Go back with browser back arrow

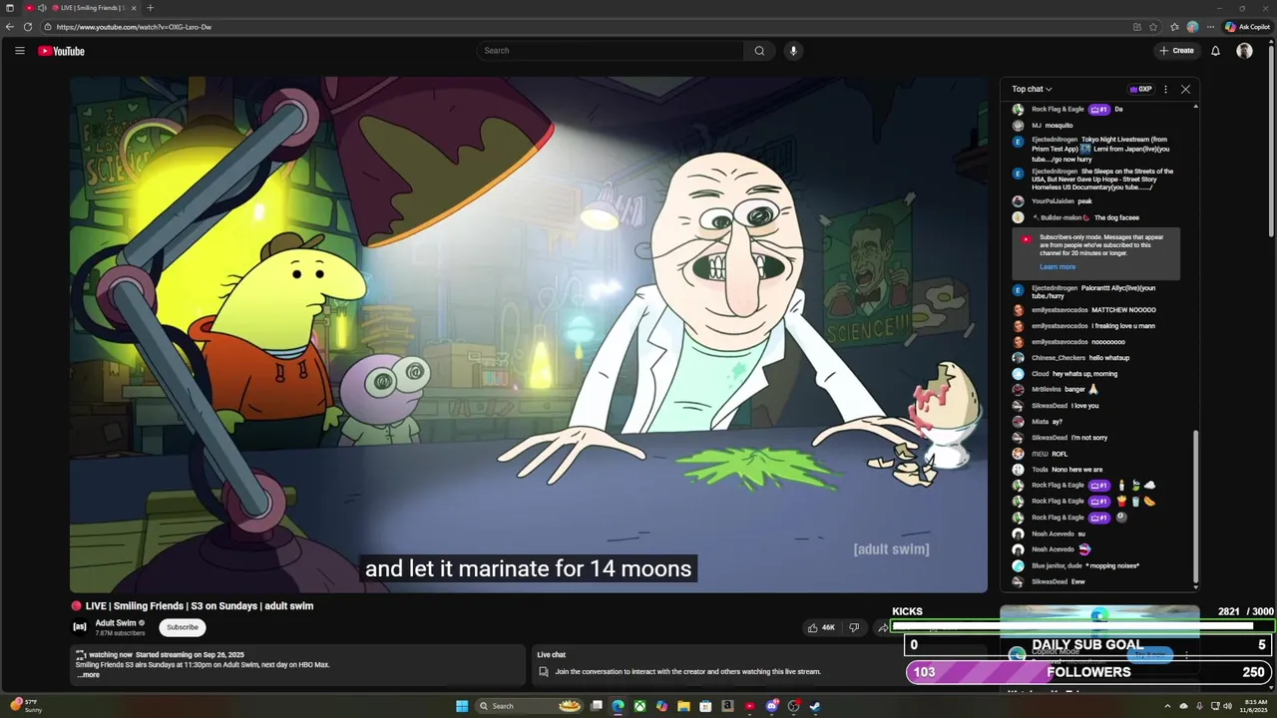(x=10, y=27)
